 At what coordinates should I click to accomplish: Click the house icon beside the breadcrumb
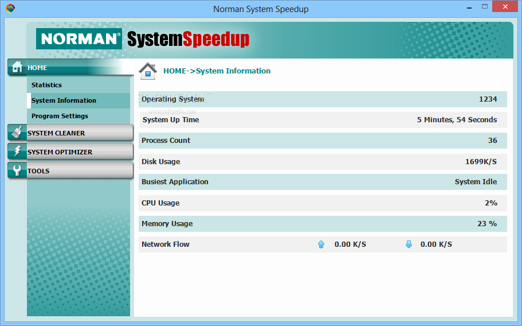tap(148, 71)
